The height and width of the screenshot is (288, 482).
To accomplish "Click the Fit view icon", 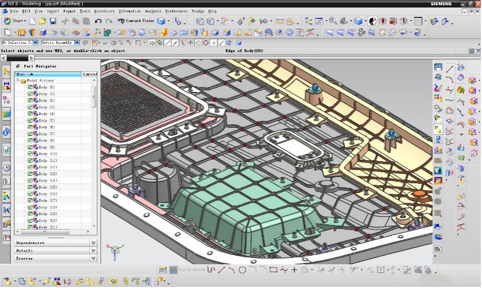I will click(x=317, y=21).
